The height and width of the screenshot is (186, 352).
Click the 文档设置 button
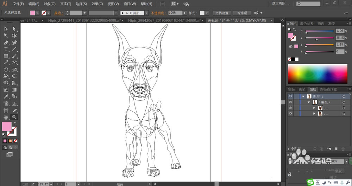coord(222,13)
